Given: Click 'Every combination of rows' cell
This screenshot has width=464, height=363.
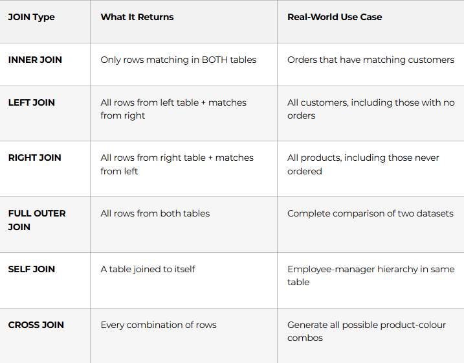Looking at the screenshot, I should click(x=159, y=325).
